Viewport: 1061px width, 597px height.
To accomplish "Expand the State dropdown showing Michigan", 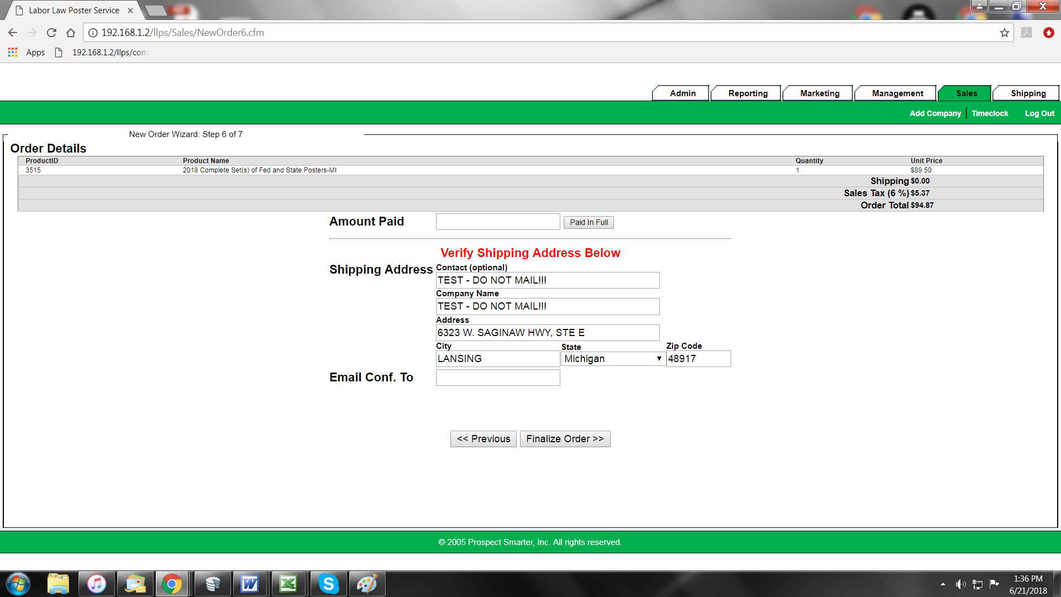I will (x=613, y=359).
